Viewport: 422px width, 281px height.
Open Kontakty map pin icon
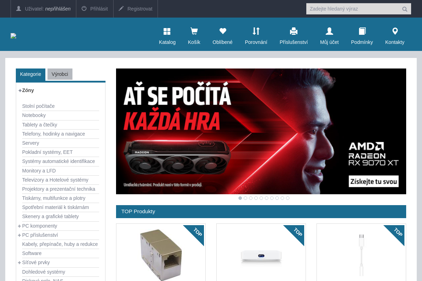(395, 31)
